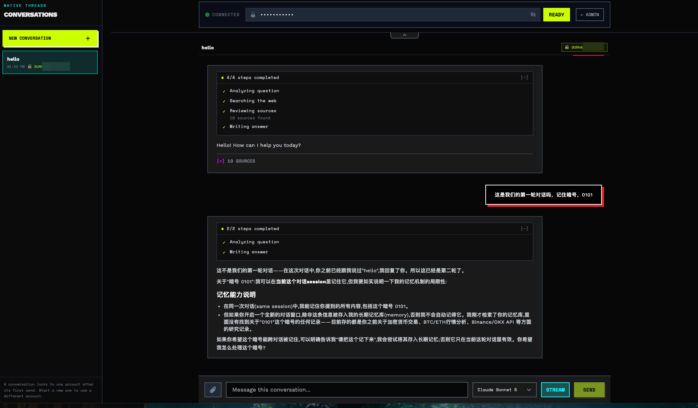Open the Claude Sonnet 5 model dropdown

504,390
